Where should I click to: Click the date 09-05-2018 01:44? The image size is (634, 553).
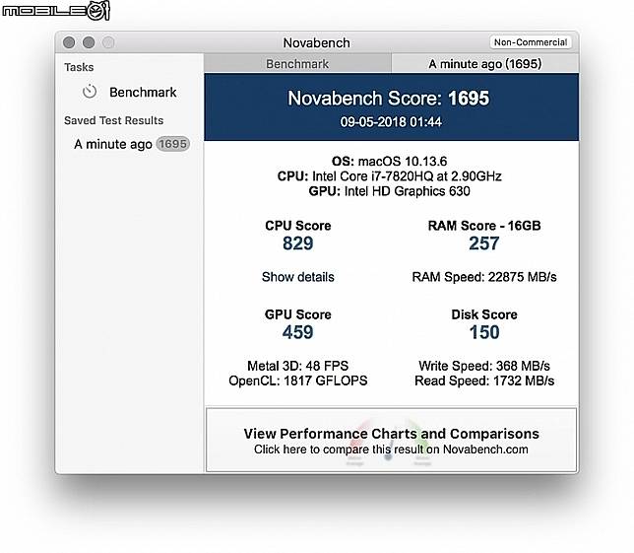coord(391,122)
